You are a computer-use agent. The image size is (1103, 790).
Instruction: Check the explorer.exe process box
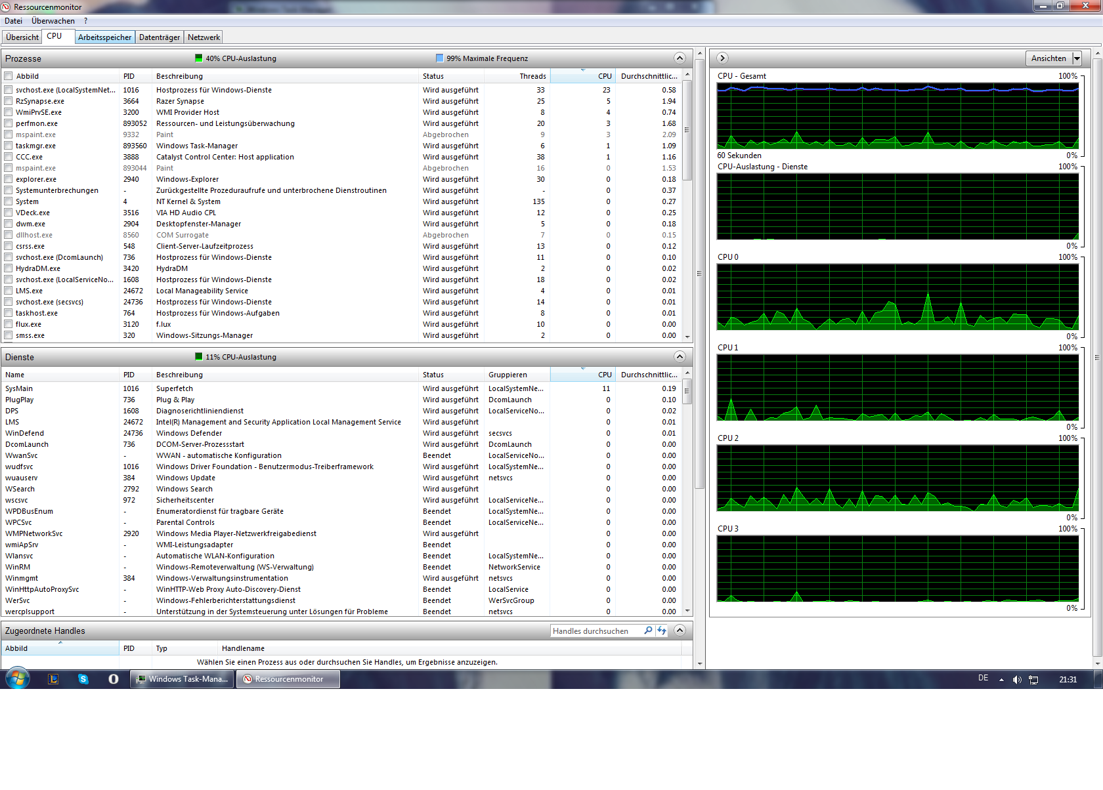pyautogui.click(x=9, y=179)
